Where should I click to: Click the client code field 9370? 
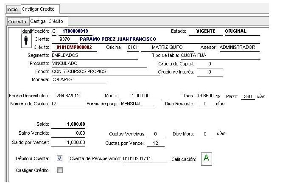click(64, 39)
